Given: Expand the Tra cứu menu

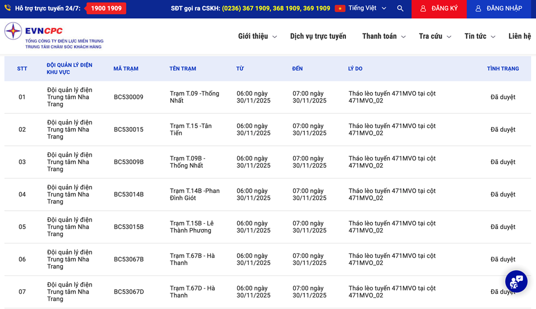Looking at the screenshot, I should click(434, 36).
